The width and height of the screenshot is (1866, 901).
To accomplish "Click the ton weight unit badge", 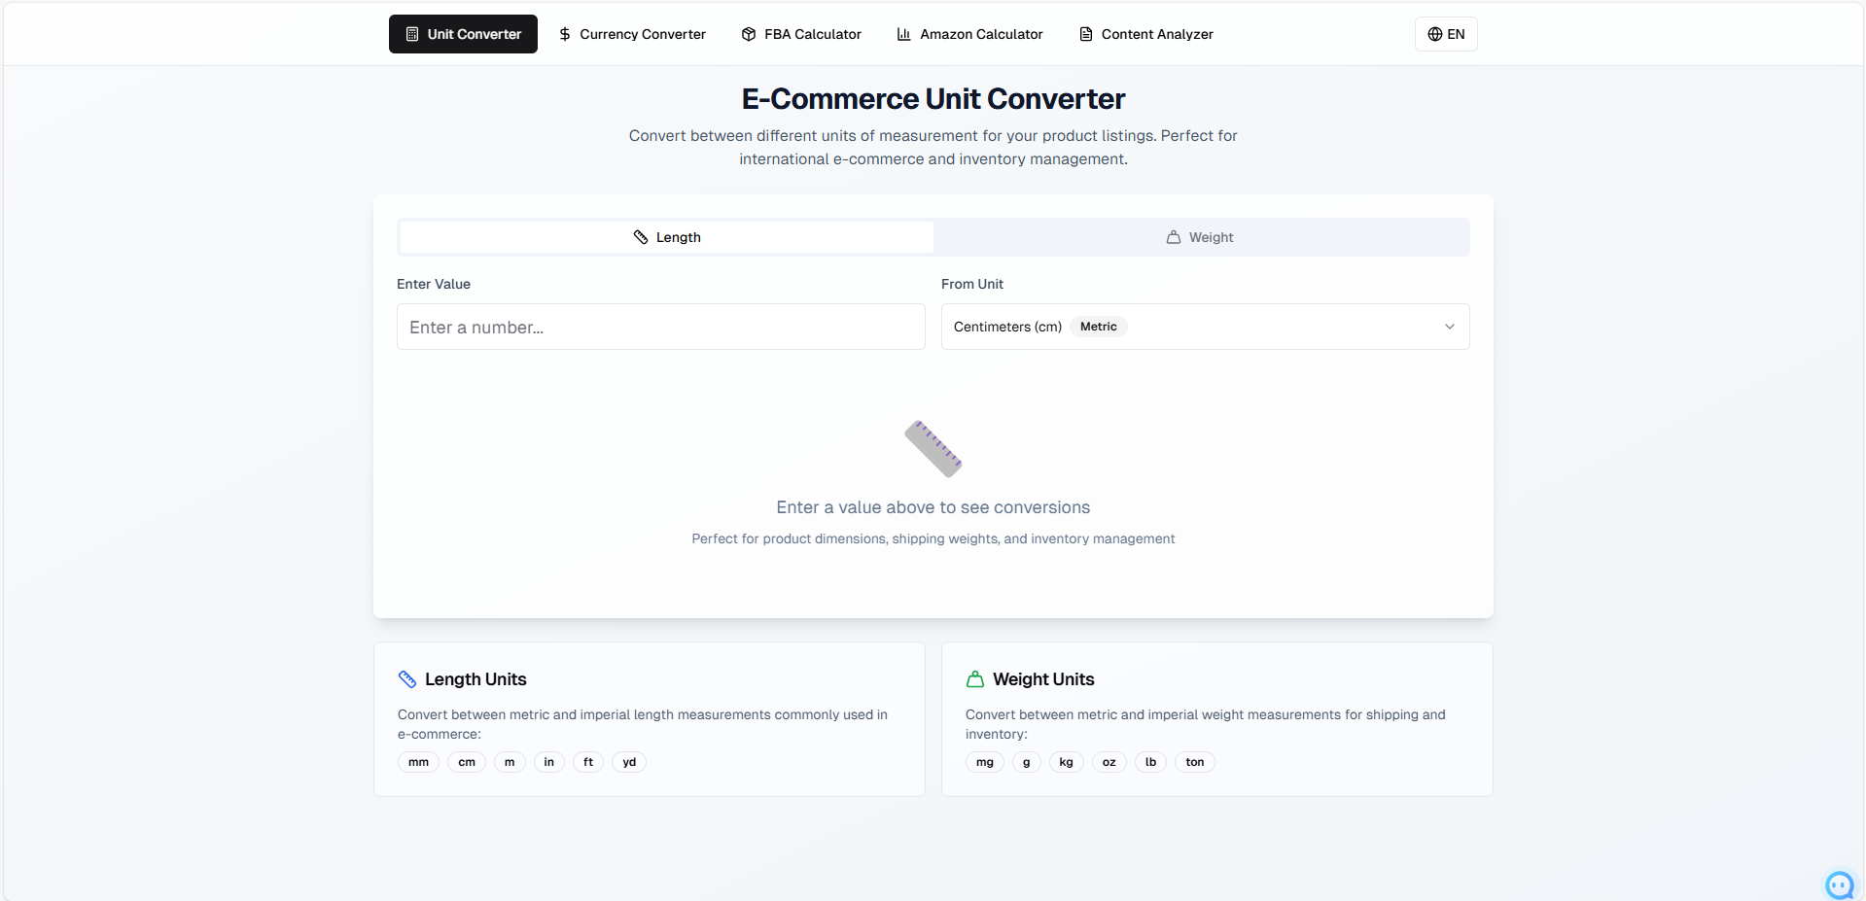I will pyautogui.click(x=1194, y=762).
